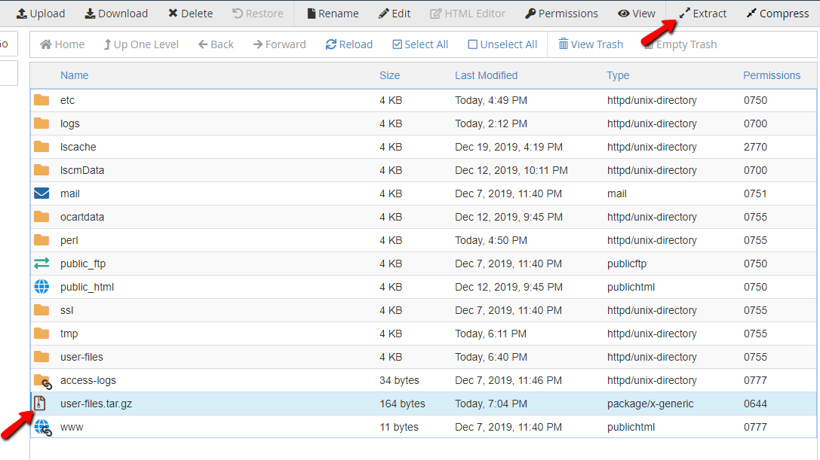The width and height of the screenshot is (820, 460).
Task: Open the HTML Editor
Action: click(468, 14)
